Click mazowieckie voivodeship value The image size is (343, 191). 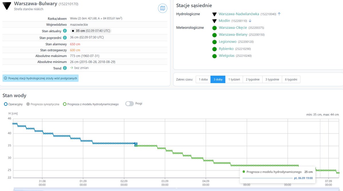(79, 25)
